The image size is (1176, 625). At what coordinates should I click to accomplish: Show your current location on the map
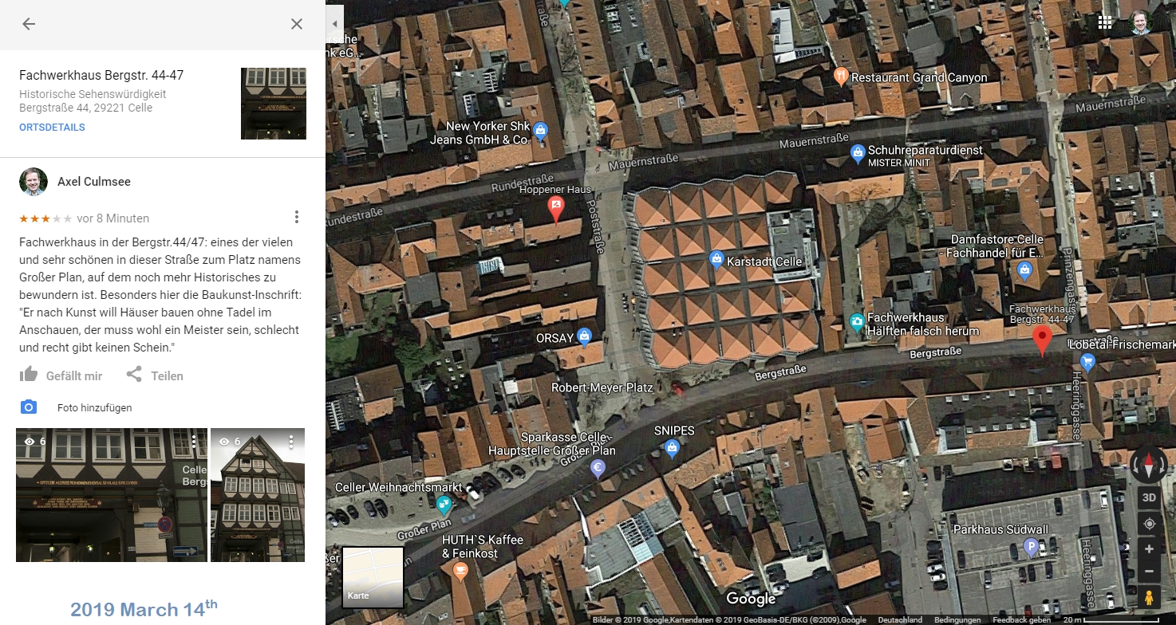click(x=1149, y=524)
